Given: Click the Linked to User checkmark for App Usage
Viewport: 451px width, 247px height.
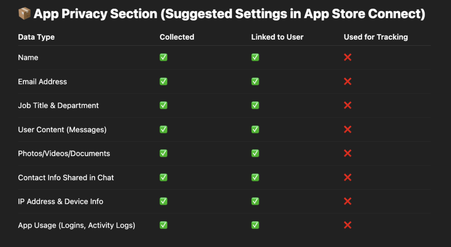Looking at the screenshot, I should (x=255, y=225).
